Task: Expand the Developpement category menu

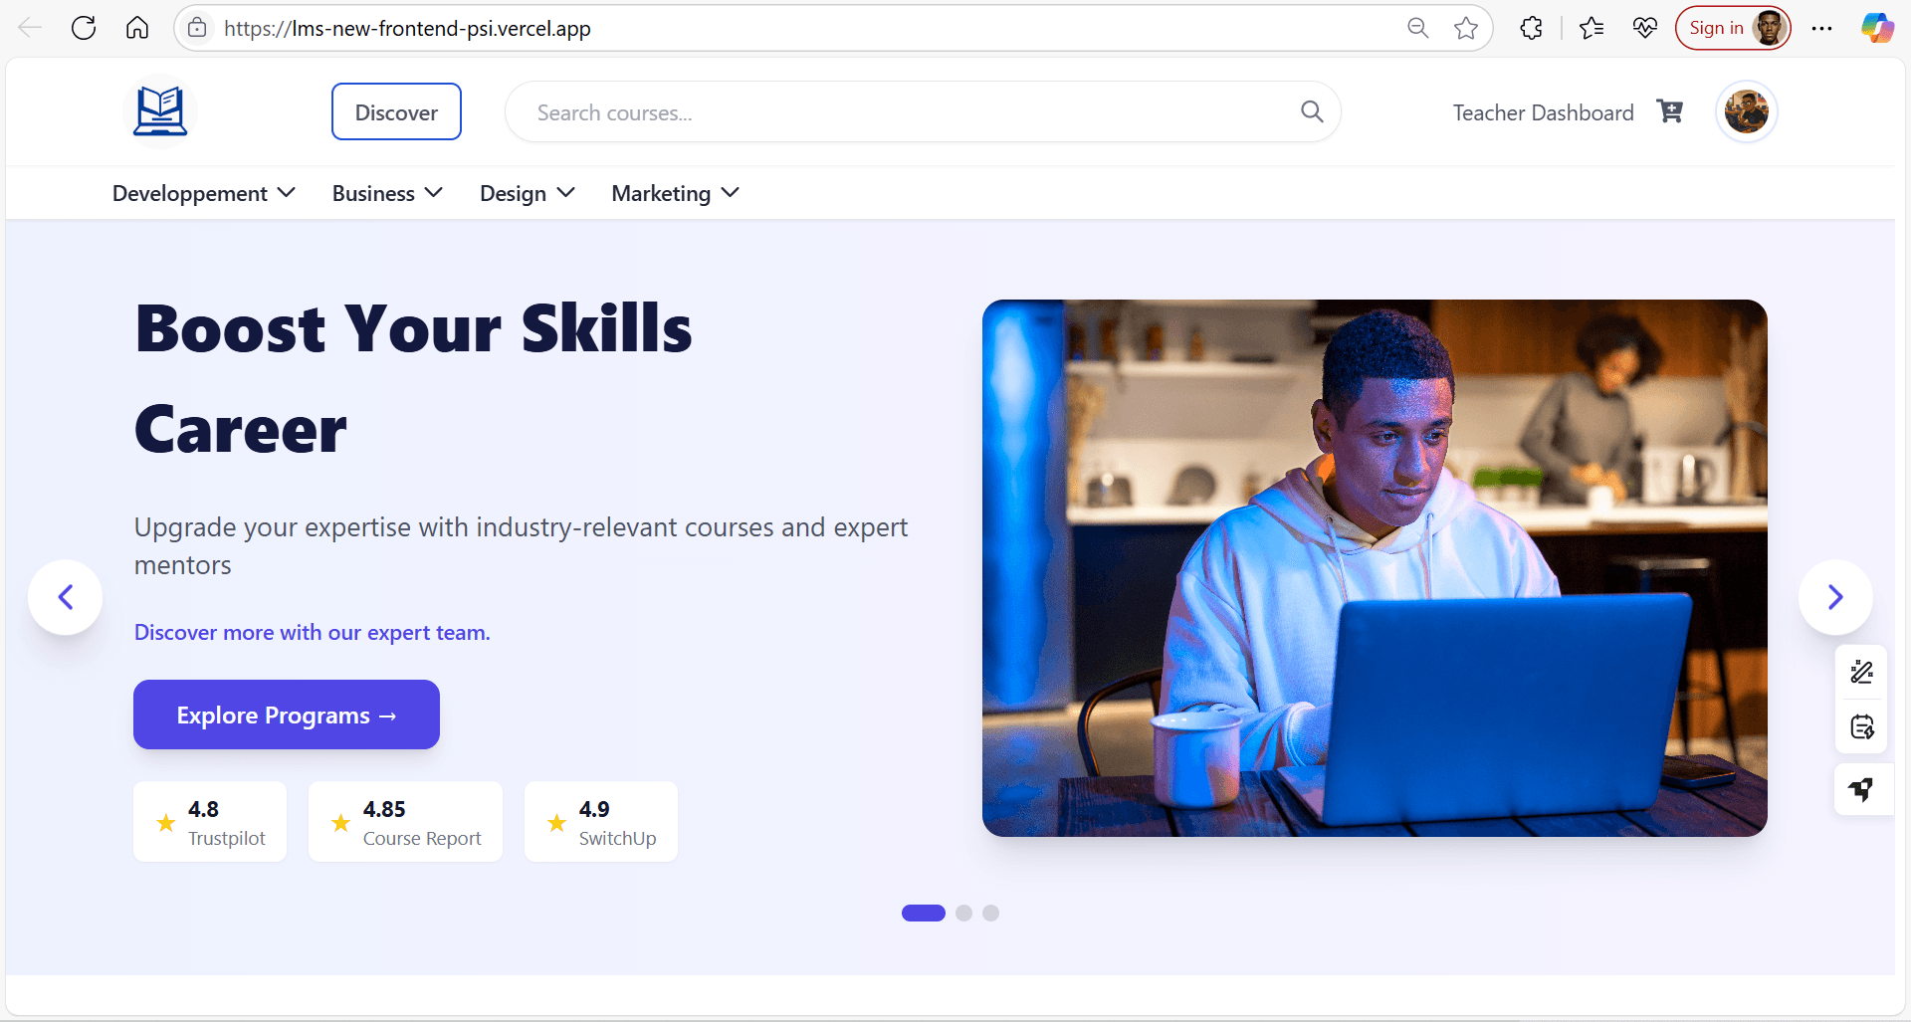Action: point(203,193)
